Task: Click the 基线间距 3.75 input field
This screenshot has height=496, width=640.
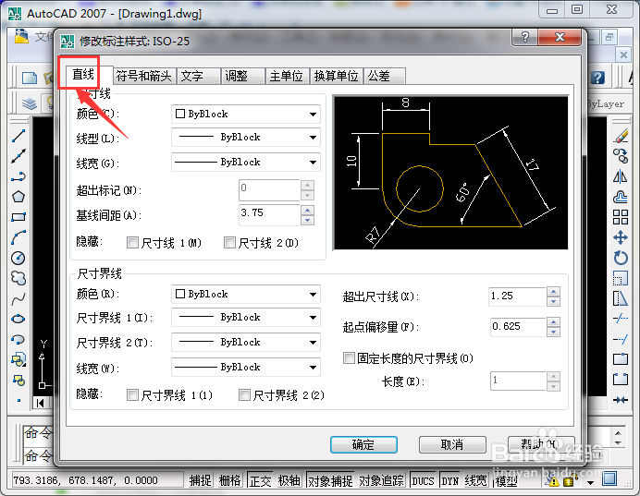Action: click(x=269, y=214)
